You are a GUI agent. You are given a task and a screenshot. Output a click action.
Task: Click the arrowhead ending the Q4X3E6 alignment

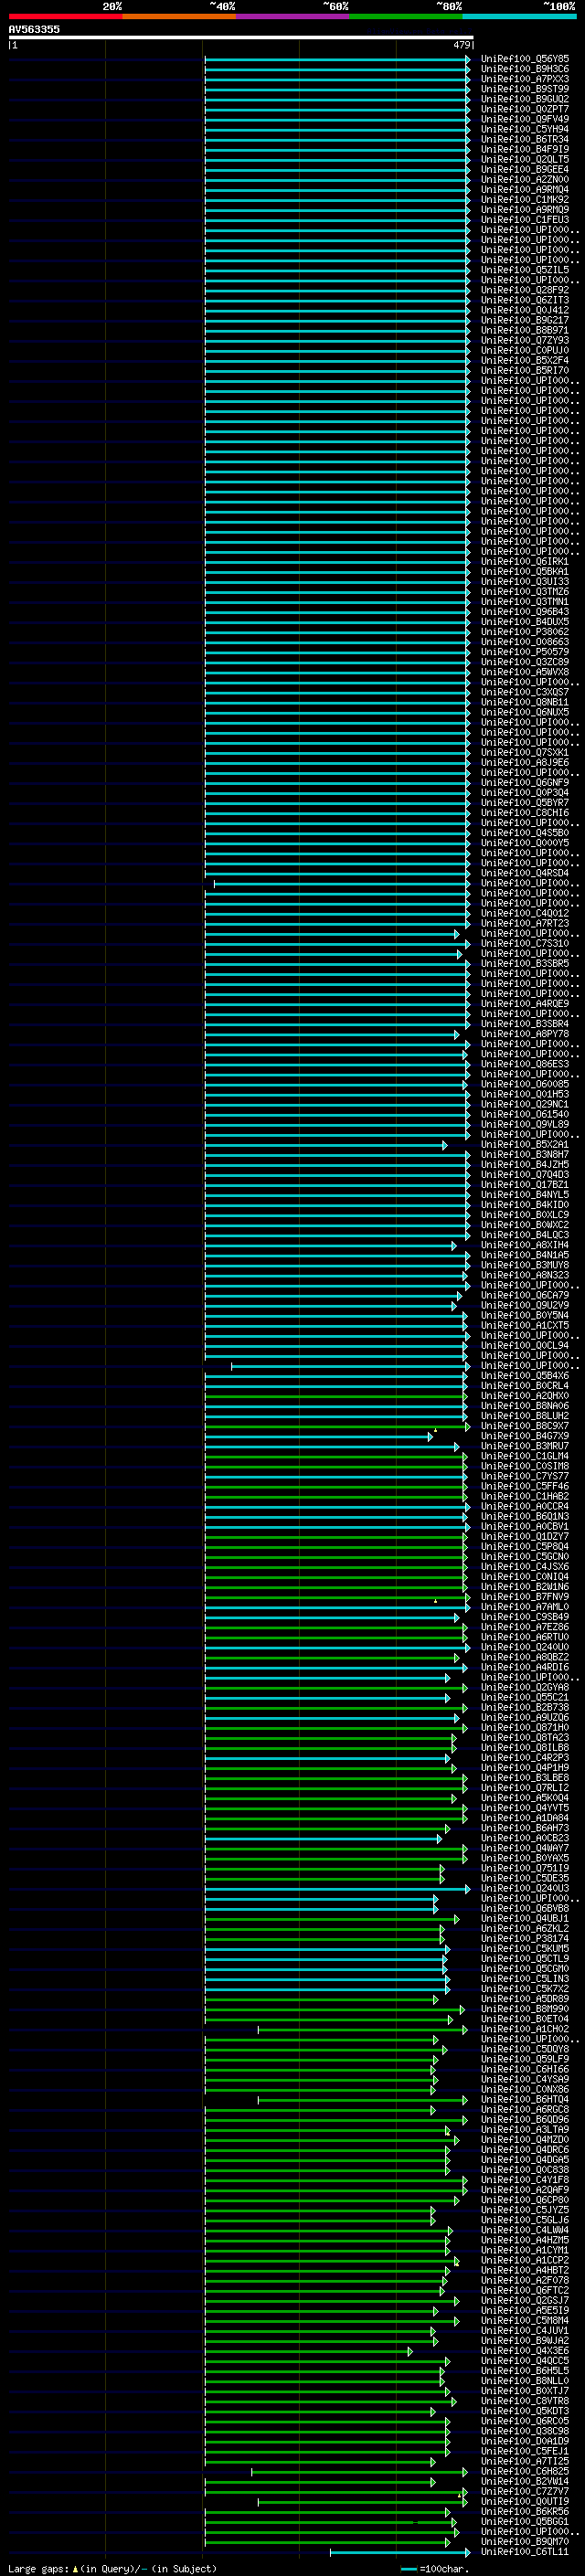point(410,2352)
